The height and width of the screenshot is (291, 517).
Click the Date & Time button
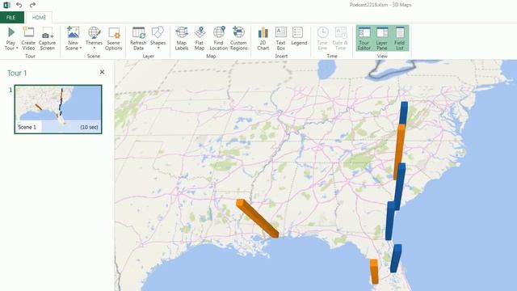(340, 39)
